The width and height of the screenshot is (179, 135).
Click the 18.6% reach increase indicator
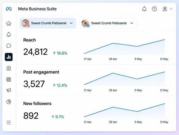coord(60,53)
